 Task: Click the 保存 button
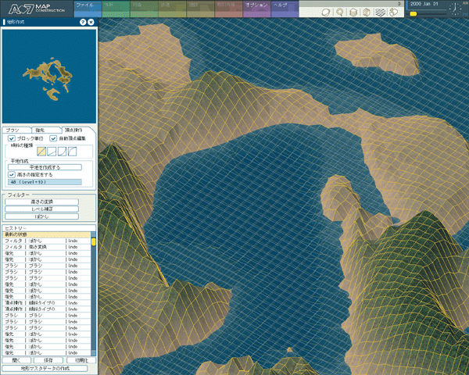coord(48,360)
